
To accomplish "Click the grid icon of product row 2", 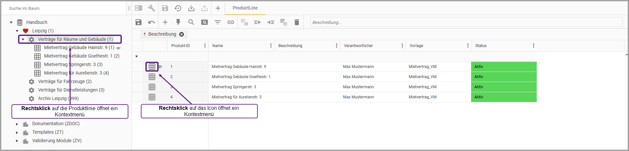I will [152, 77].
